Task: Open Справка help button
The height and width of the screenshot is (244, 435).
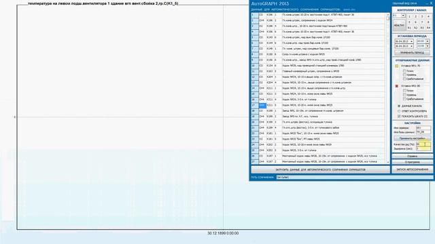Action: tap(412, 157)
